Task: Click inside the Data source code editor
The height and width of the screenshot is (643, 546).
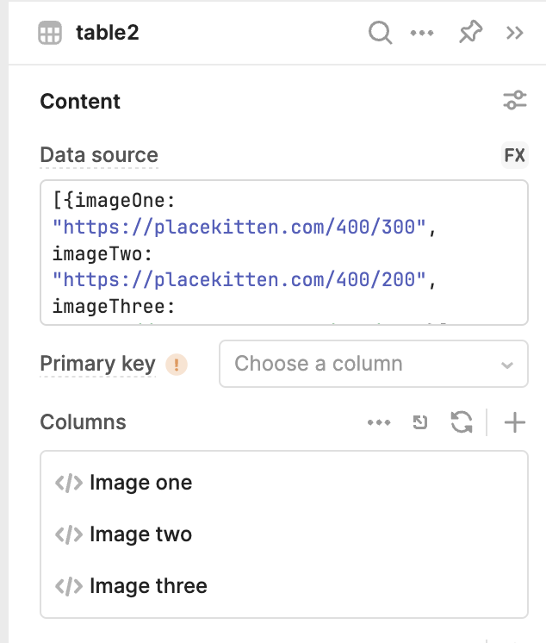Action: point(284,252)
